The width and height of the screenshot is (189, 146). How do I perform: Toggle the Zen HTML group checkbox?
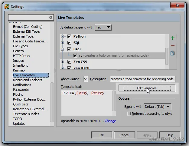click(69, 68)
